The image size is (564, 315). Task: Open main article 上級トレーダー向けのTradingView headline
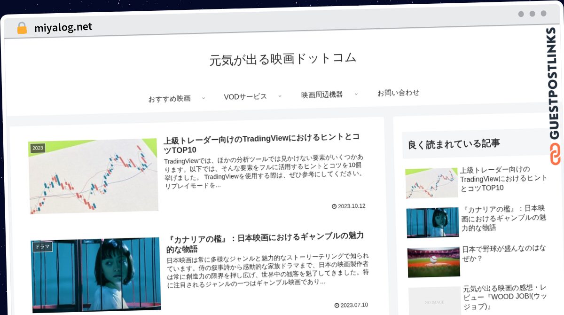(262, 142)
